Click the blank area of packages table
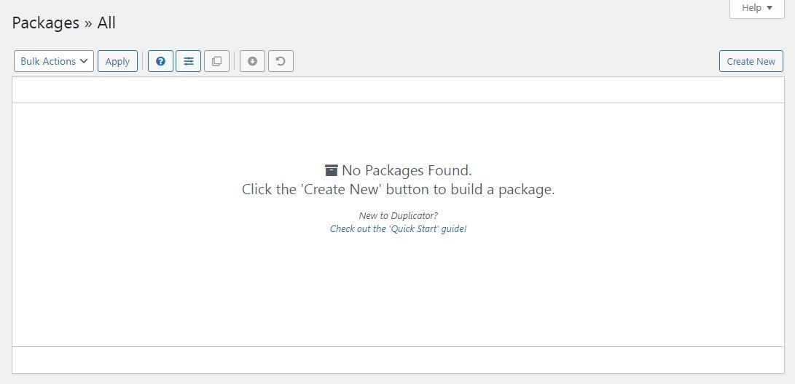 click(x=398, y=291)
